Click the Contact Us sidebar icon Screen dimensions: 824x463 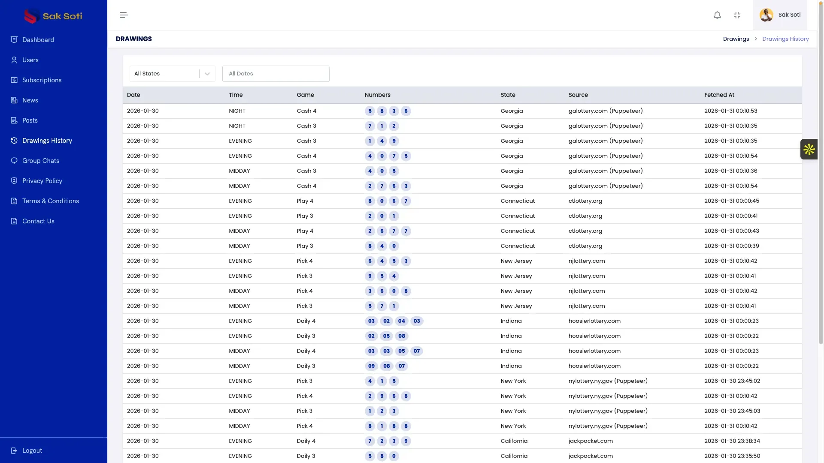(14, 221)
